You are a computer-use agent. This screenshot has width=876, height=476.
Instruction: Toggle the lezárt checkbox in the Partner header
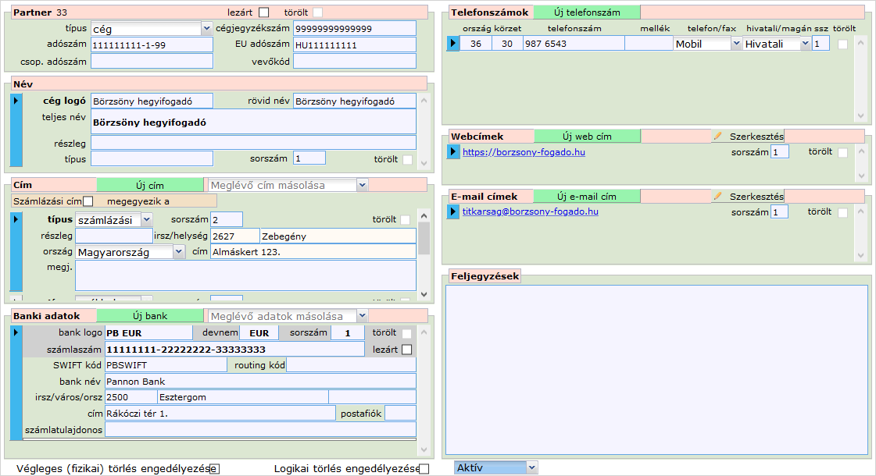[263, 12]
